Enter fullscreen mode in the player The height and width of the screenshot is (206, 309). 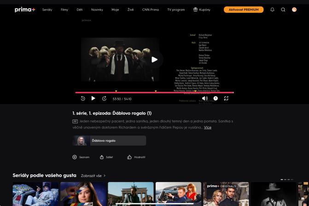[x=226, y=98]
